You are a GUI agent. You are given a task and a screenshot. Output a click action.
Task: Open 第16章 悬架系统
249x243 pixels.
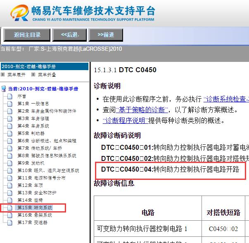[35, 215]
